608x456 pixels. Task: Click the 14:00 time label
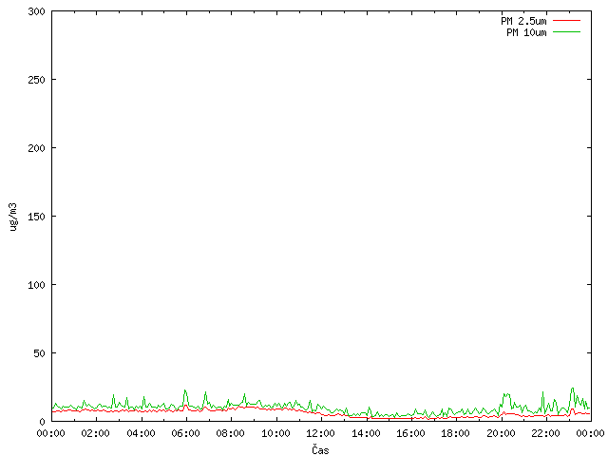pos(366,433)
